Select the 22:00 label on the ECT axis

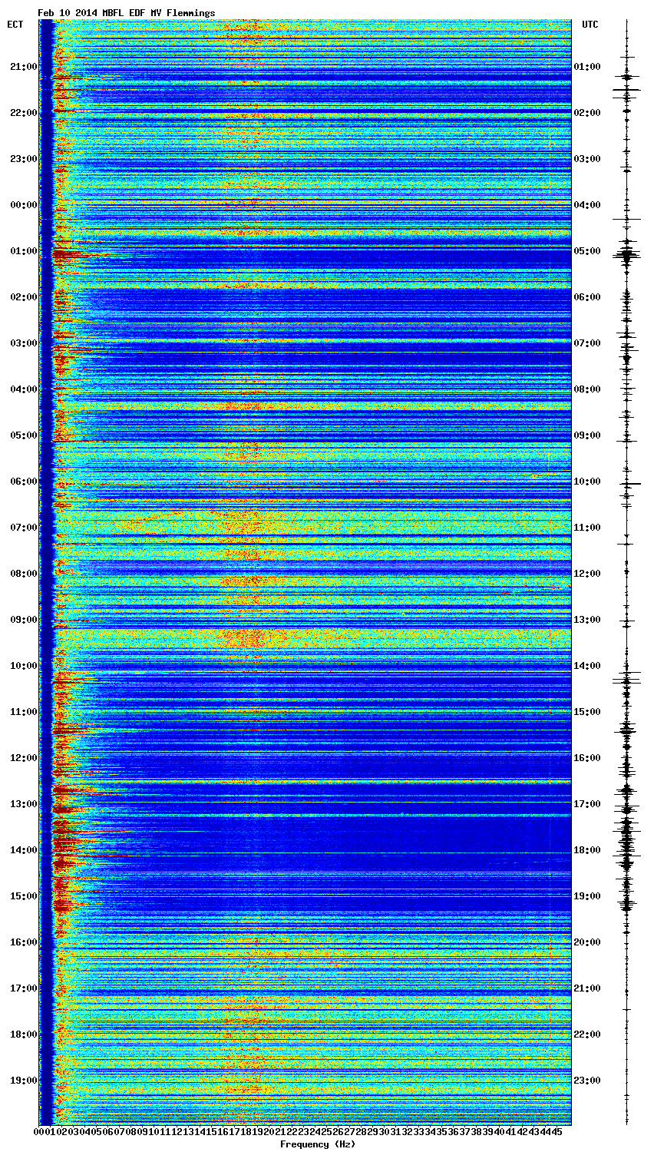tap(23, 113)
